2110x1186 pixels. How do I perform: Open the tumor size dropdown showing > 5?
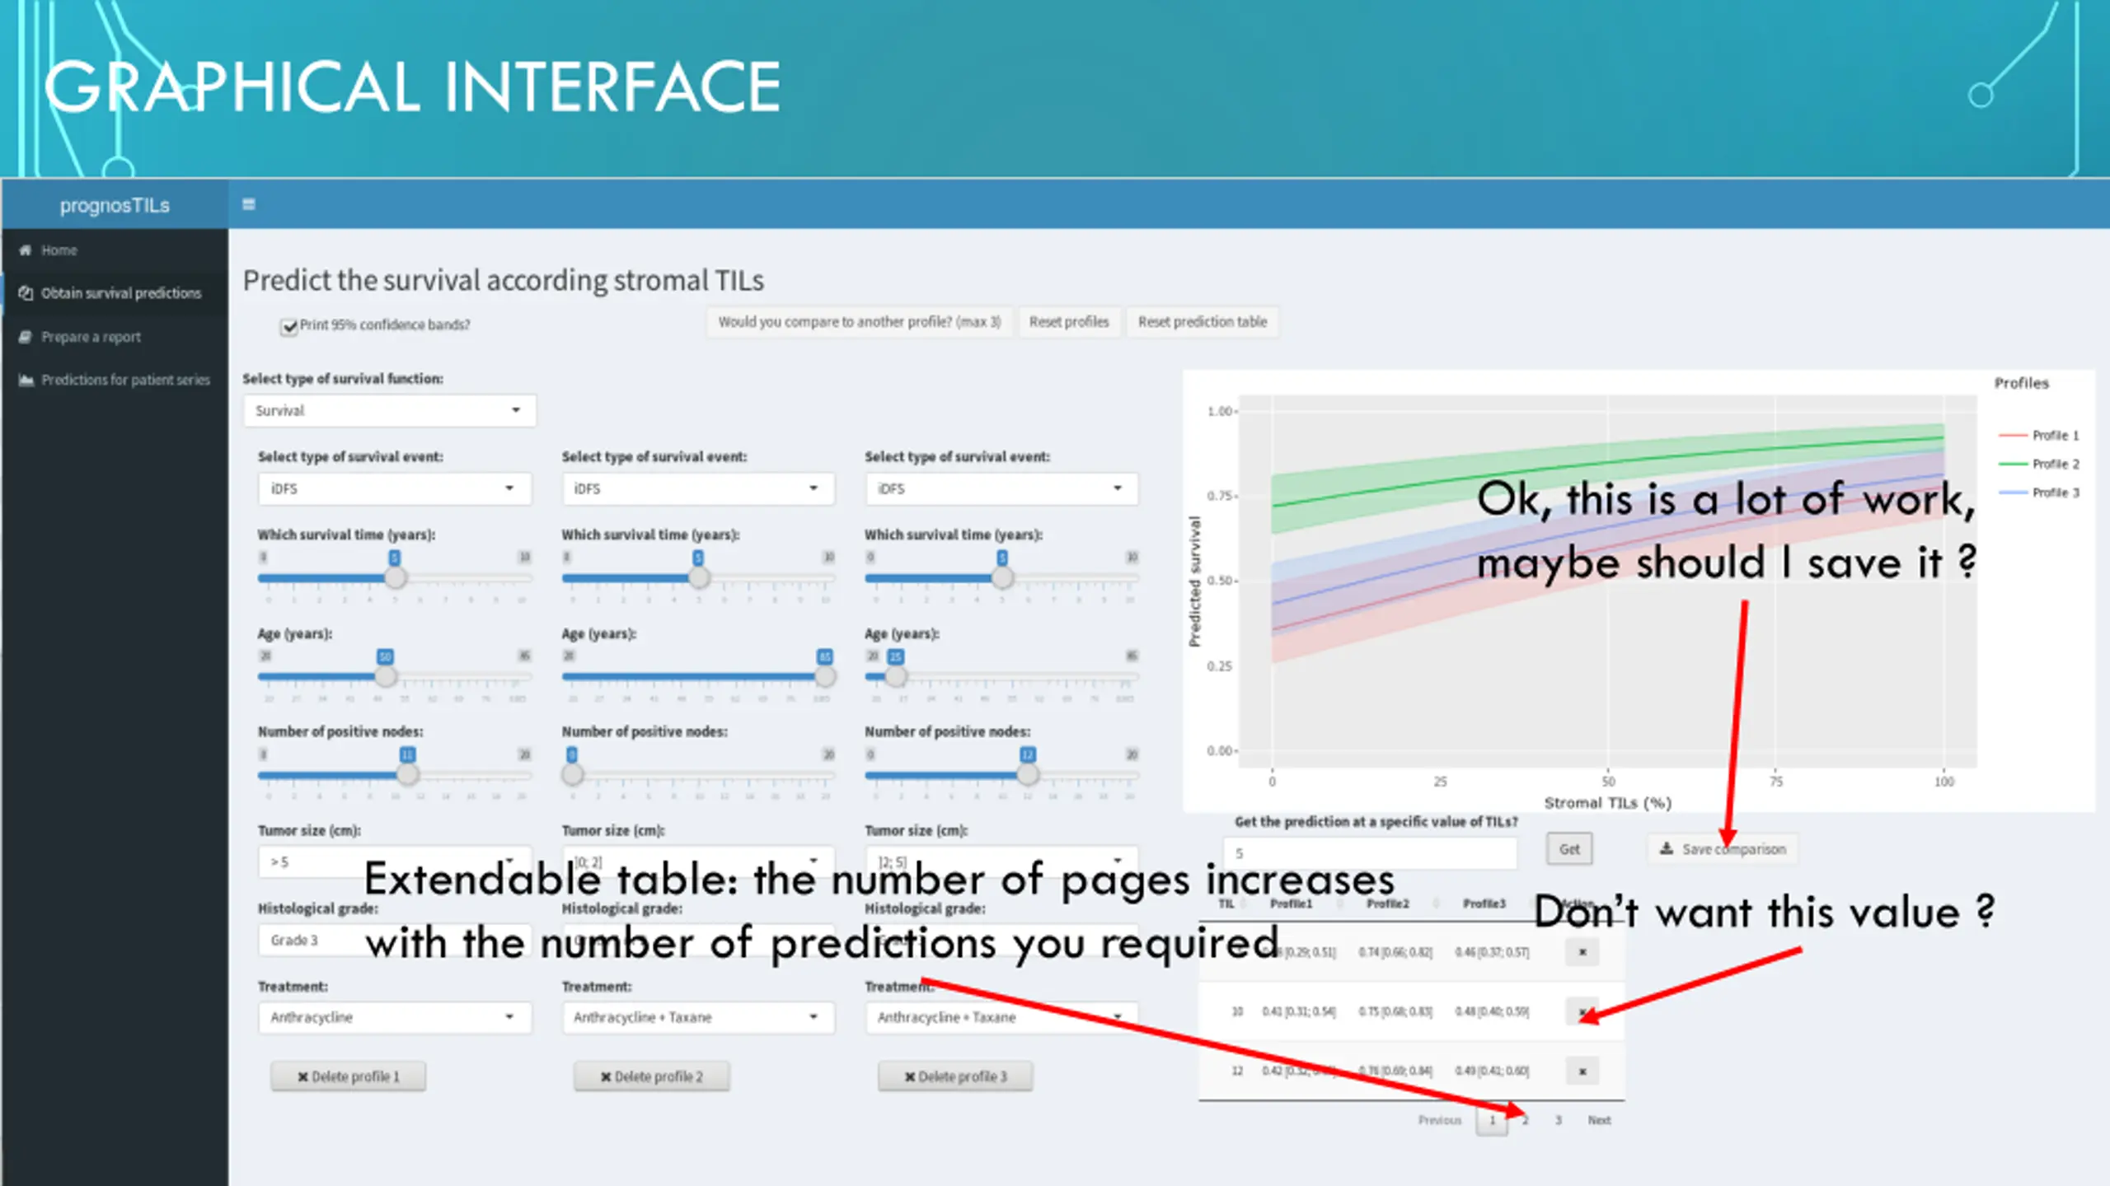pos(394,861)
